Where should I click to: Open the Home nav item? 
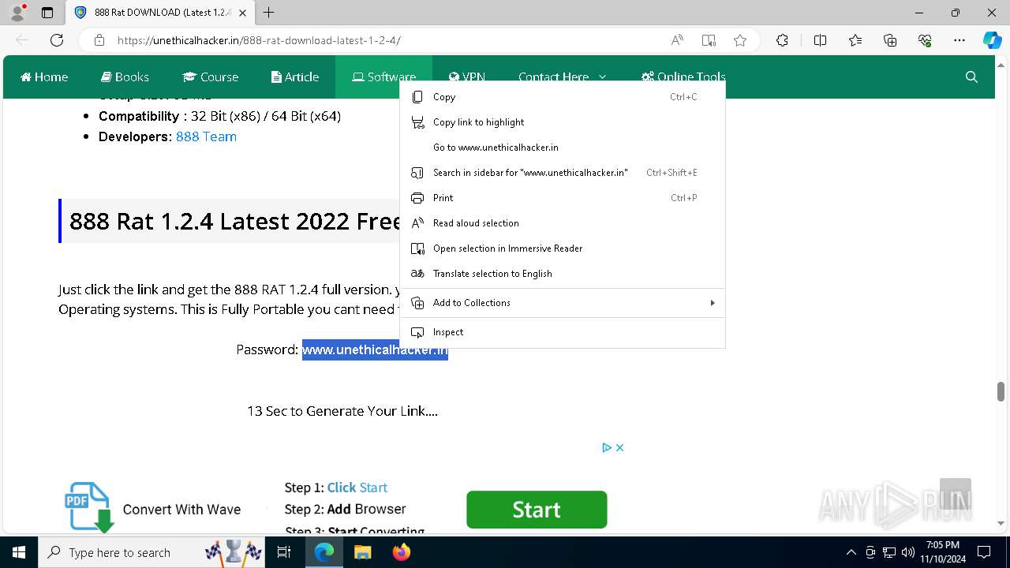click(x=44, y=77)
